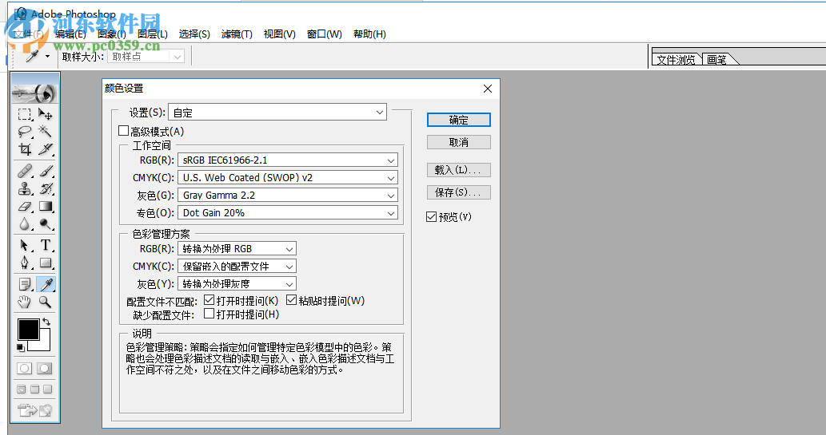
Task: Select the Rectangle shape tool
Action: pos(46,263)
